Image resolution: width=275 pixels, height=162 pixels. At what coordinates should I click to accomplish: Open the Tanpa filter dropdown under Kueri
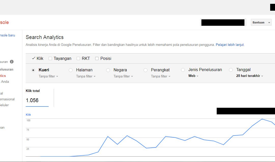(x=48, y=76)
